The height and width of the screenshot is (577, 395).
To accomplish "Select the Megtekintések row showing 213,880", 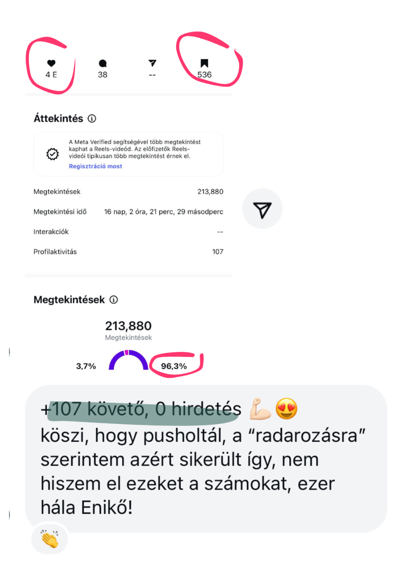I will 128,192.
